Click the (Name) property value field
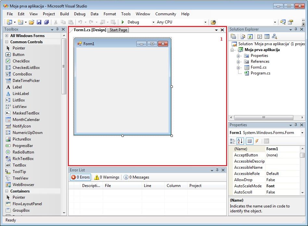The height and width of the screenshot is (226, 308). point(283,149)
